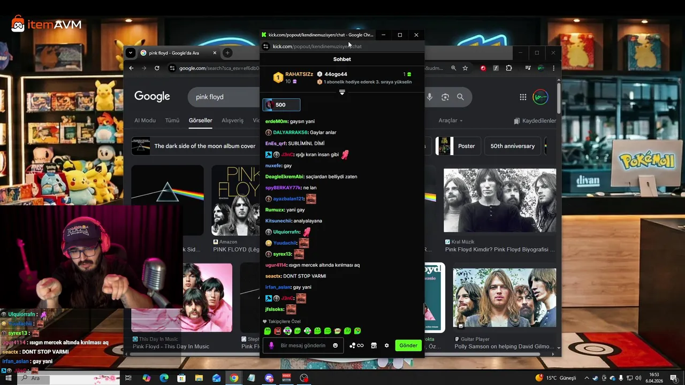Select the 50th anniversary filter chip
The width and height of the screenshot is (685, 385).
(513, 146)
